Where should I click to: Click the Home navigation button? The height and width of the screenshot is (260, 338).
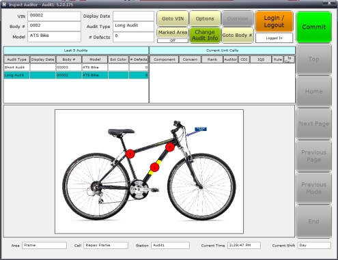[314, 91]
